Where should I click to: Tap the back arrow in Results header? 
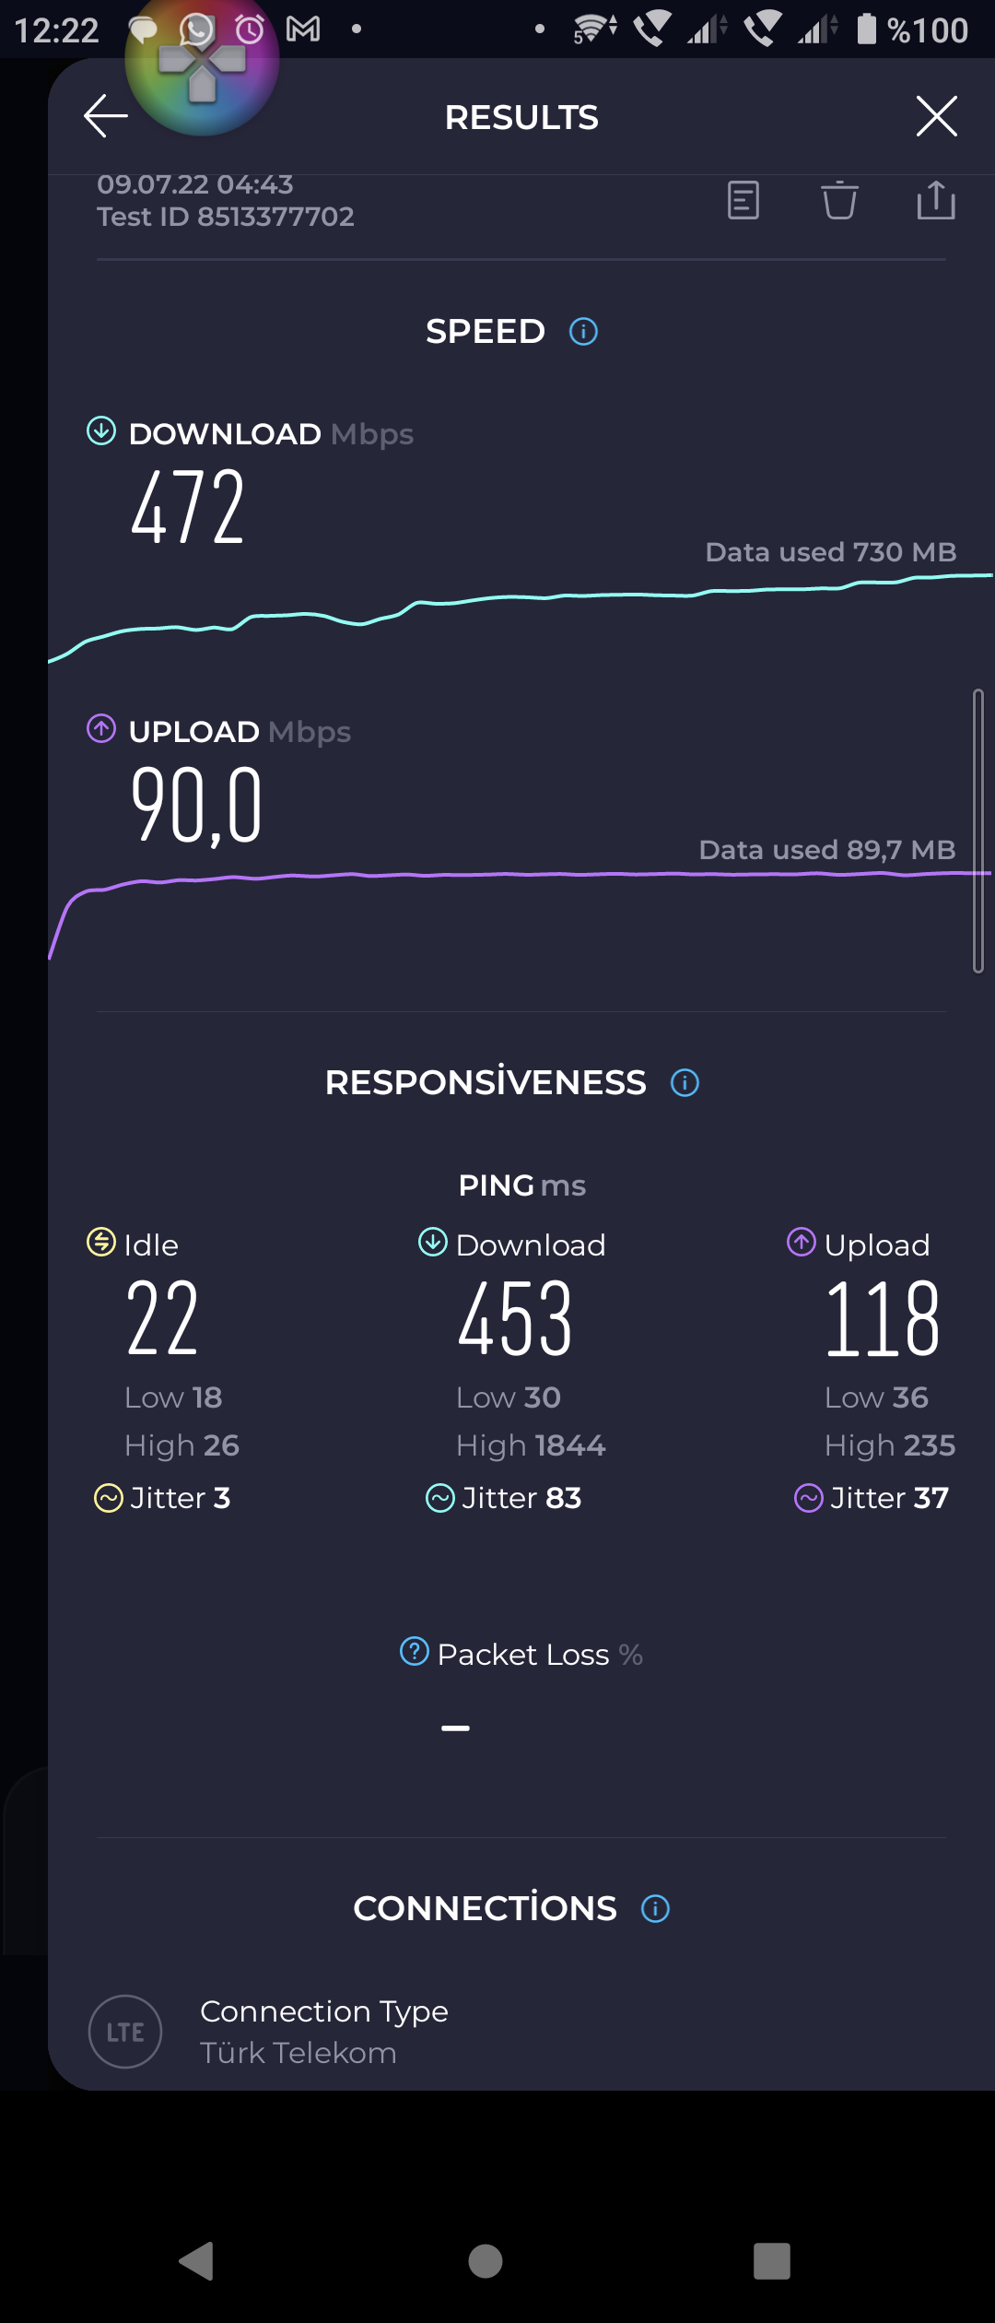[x=105, y=116]
